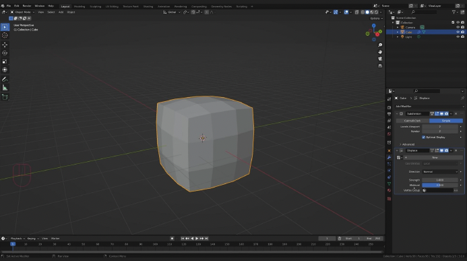The image size is (467, 261).
Task: Expand the Camera item in outliner
Action: [398, 27]
